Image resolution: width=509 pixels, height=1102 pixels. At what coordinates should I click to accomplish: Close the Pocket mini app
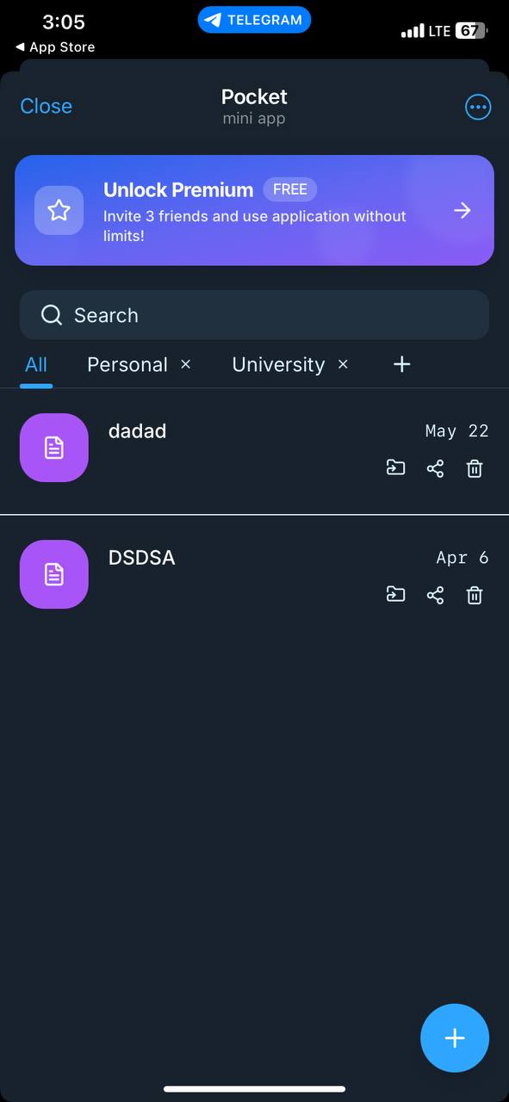click(x=46, y=106)
